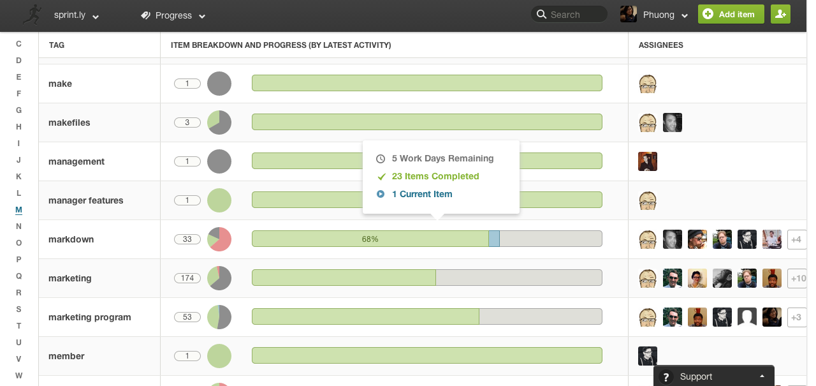816x386 pixels.
Task: Expand the Support panel
Action: click(x=762, y=377)
